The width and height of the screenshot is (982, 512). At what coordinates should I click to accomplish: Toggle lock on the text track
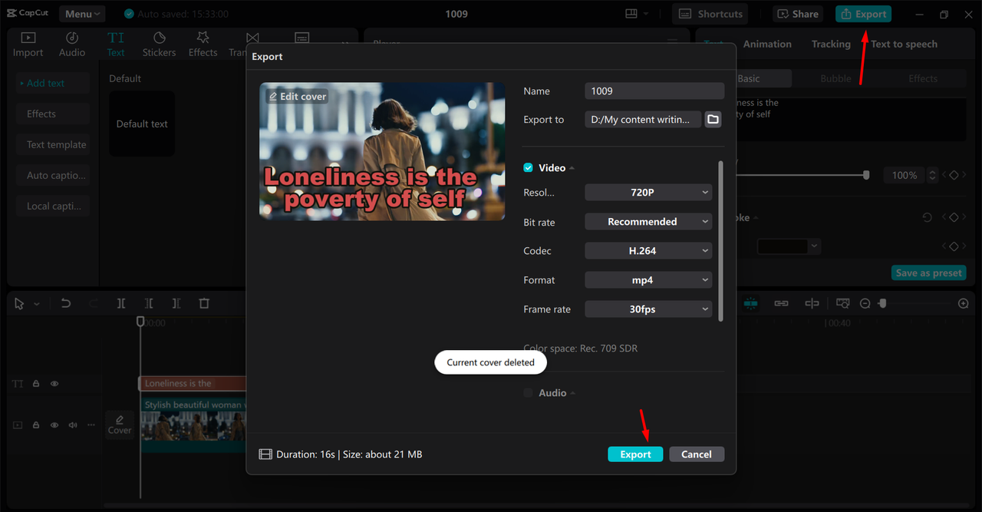coord(36,384)
